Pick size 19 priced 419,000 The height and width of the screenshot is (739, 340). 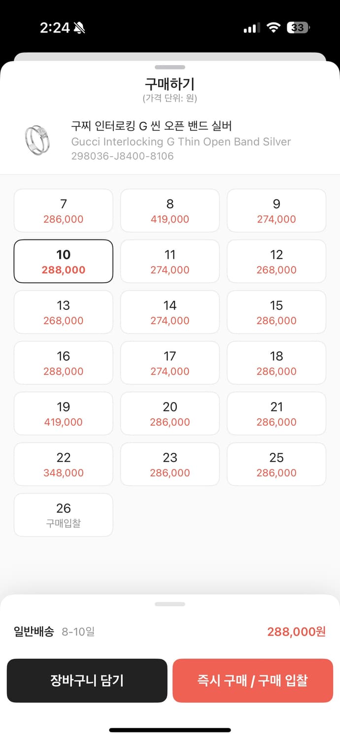[64, 414]
